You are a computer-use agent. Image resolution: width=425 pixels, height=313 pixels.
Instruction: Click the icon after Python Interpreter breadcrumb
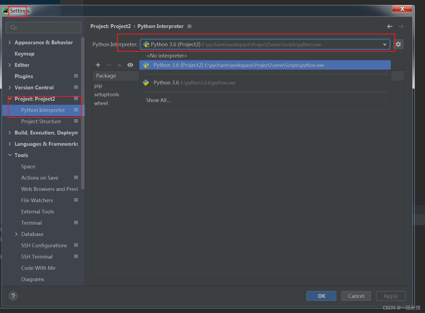point(190,26)
